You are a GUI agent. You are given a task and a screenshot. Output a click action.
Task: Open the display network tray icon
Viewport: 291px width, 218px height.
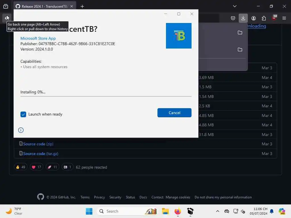pyautogui.click(x=236, y=211)
